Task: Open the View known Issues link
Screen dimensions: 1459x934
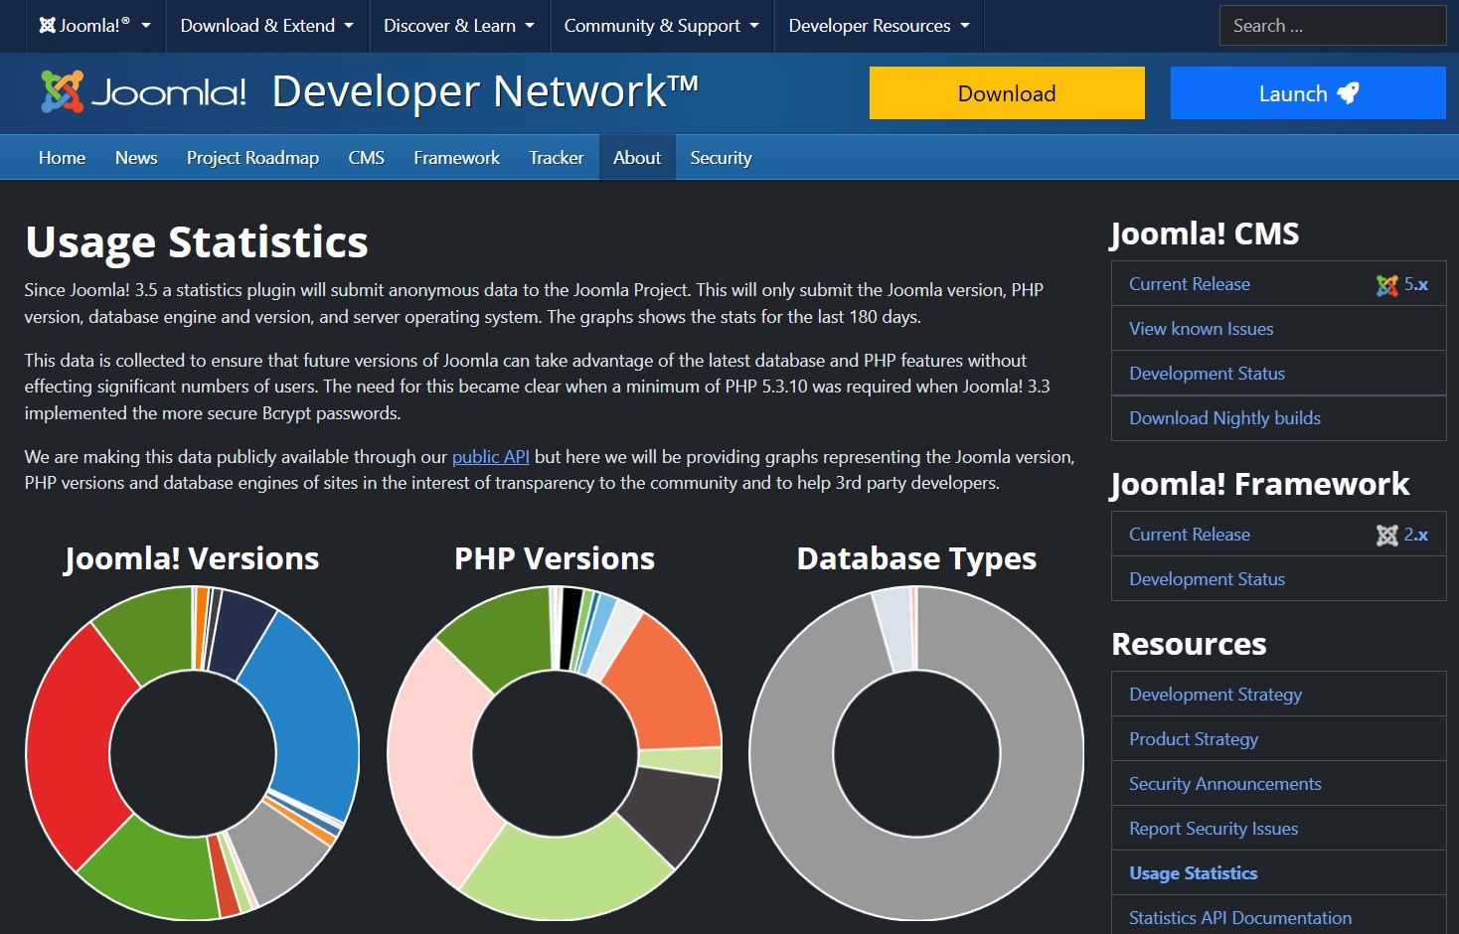Action: tap(1201, 329)
